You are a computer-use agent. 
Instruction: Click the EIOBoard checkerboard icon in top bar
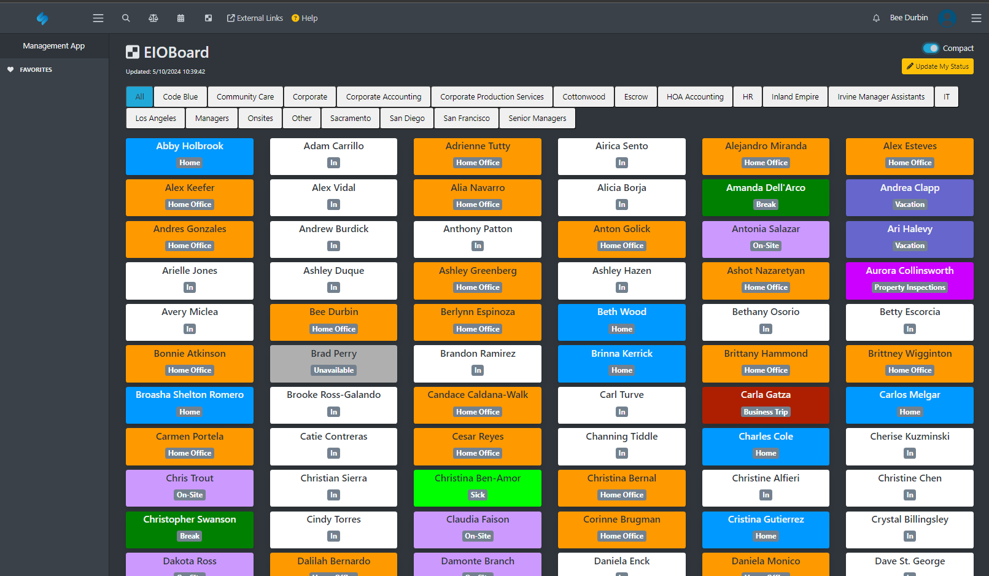pyautogui.click(x=208, y=18)
